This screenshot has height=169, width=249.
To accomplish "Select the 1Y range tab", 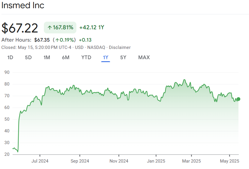I will point(106,57).
